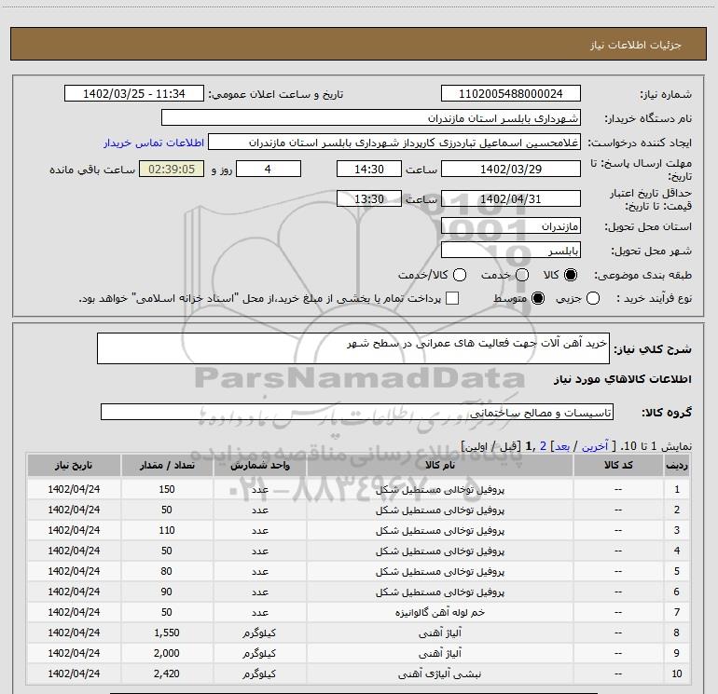Choose متوسط purchase process option
This screenshot has height=694, width=718.
pyautogui.click(x=538, y=298)
